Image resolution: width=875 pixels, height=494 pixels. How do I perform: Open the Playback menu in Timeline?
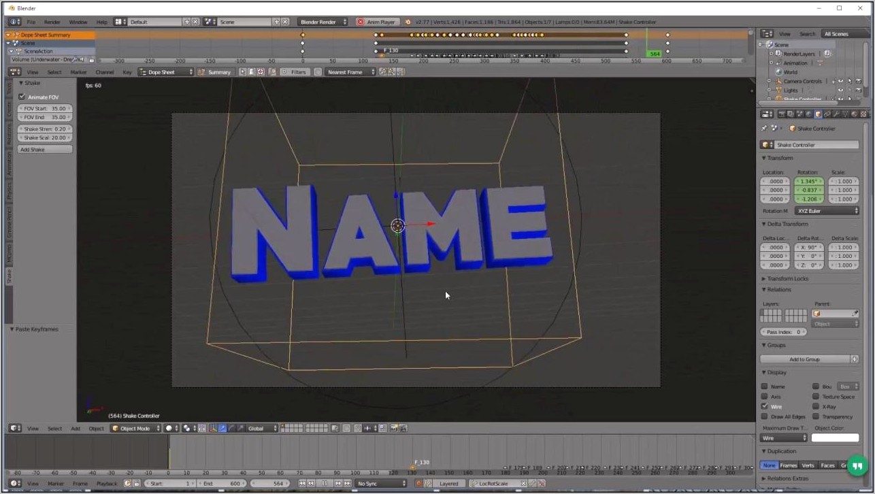click(x=107, y=483)
